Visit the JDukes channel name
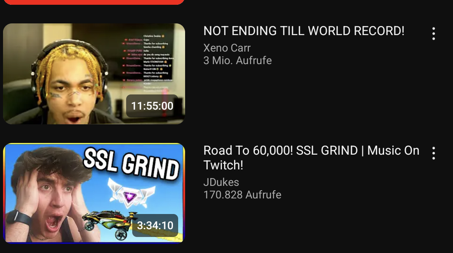The image size is (453, 253). (x=222, y=182)
